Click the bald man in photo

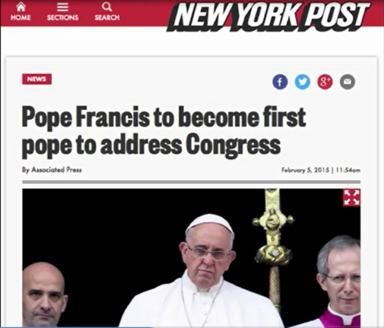44,295
